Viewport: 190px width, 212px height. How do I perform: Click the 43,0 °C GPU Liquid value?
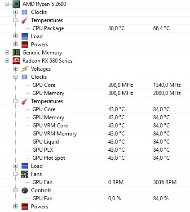point(116,142)
